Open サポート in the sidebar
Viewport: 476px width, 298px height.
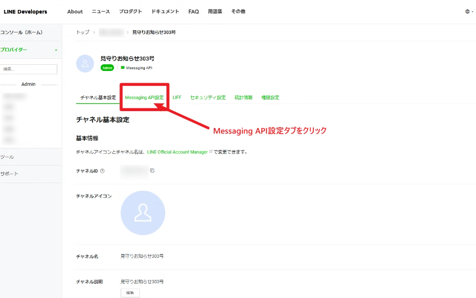[x=9, y=174]
